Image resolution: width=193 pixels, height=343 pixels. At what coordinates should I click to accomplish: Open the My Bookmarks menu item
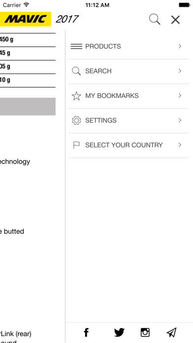[x=129, y=96]
